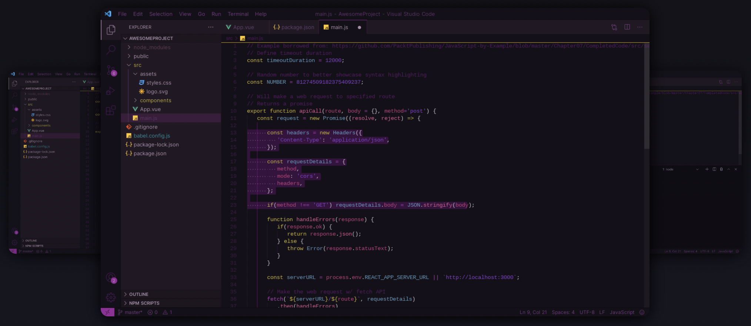Click the VS Code logo in title bar
The width and height of the screenshot is (751, 326).
tap(108, 14)
